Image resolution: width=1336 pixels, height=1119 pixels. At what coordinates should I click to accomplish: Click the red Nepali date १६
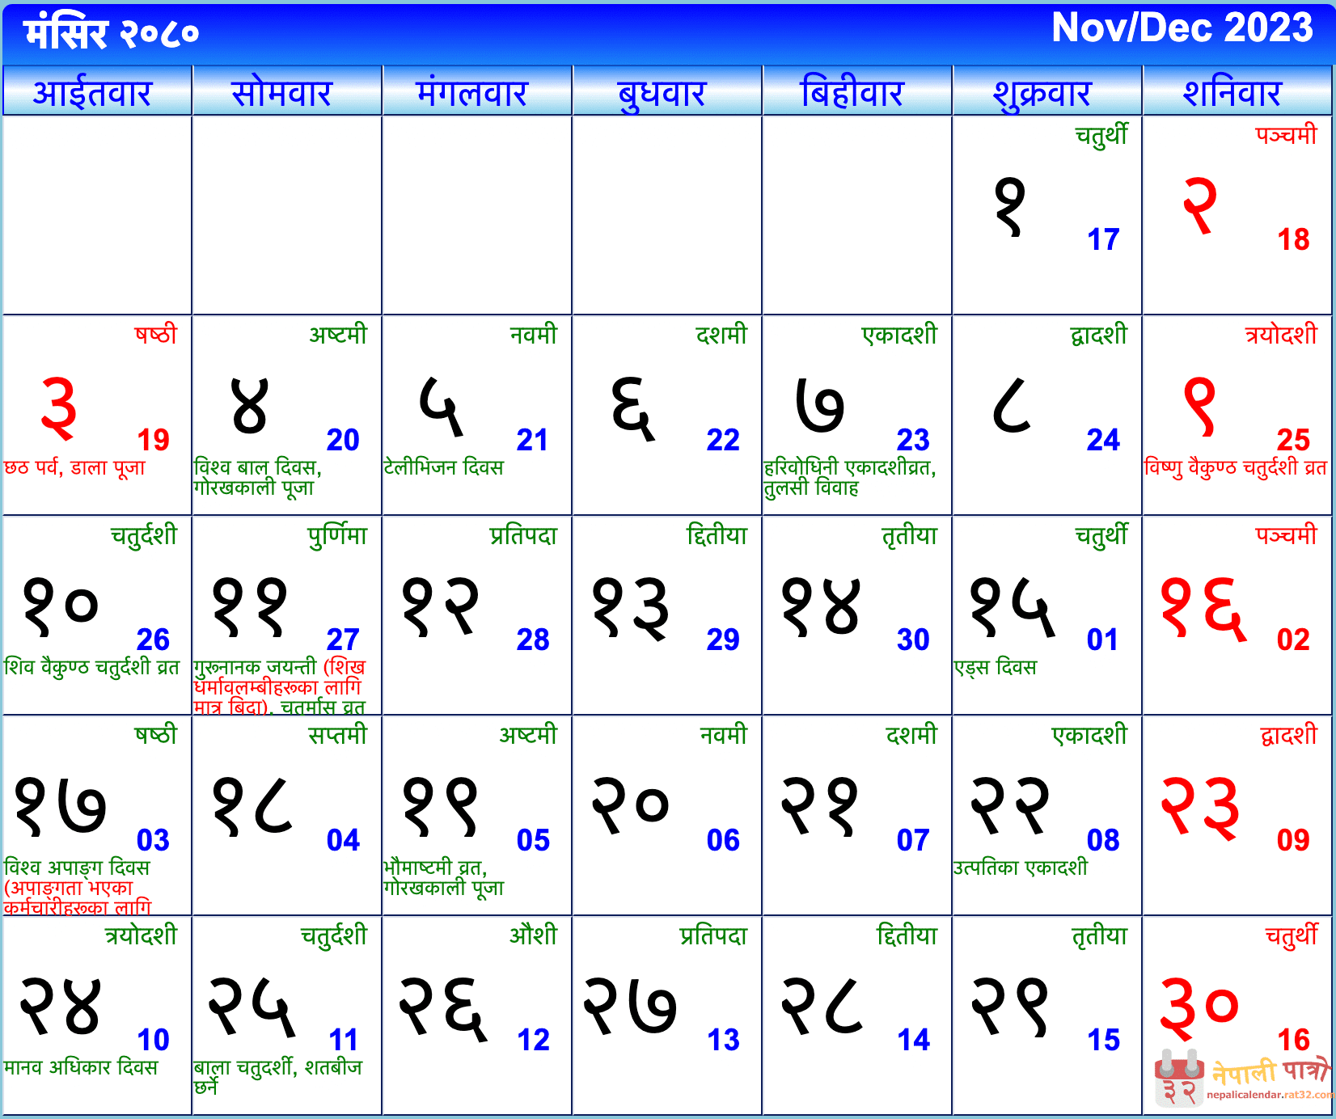1203,610
